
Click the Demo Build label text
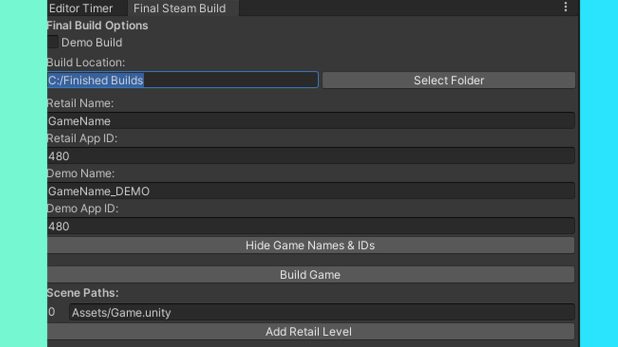[92, 43]
